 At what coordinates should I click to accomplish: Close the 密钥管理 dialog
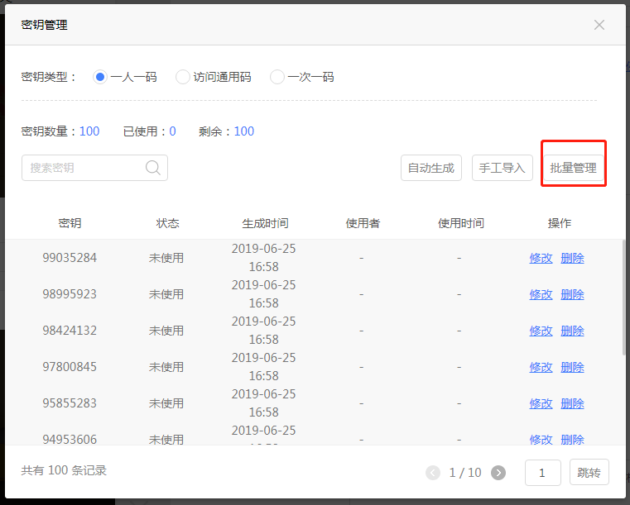599,25
